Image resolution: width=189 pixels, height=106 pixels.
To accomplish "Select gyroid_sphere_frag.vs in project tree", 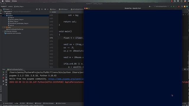I will (x=16, y=19).
